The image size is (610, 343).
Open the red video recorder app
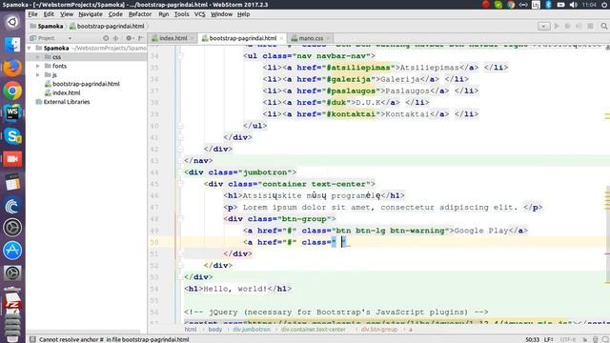point(12,159)
